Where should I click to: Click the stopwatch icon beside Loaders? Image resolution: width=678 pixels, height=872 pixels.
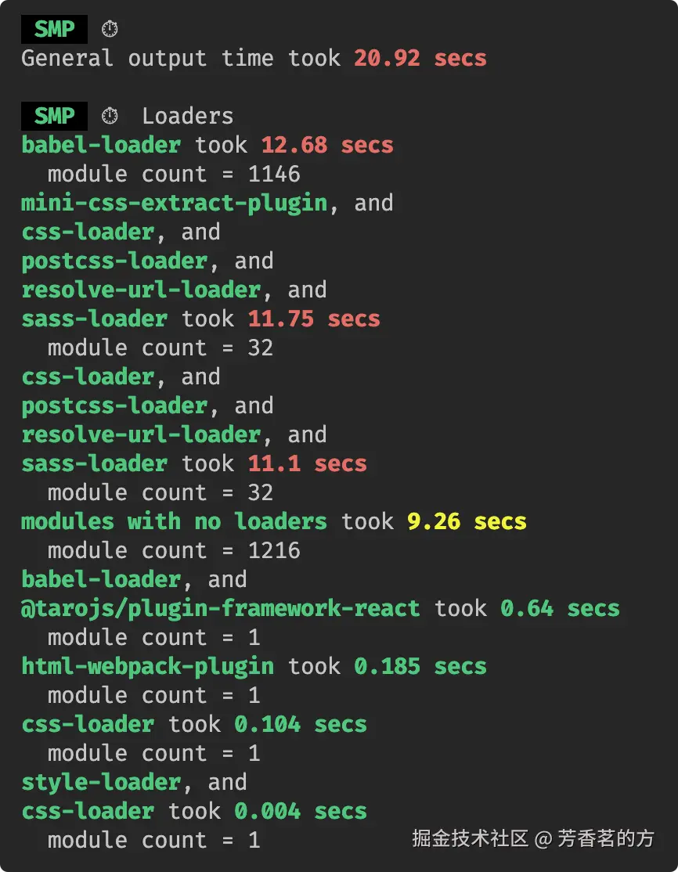110,116
